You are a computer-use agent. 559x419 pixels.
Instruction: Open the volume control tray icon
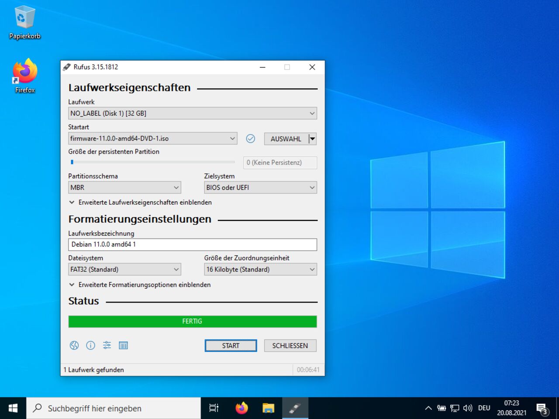(x=468, y=408)
